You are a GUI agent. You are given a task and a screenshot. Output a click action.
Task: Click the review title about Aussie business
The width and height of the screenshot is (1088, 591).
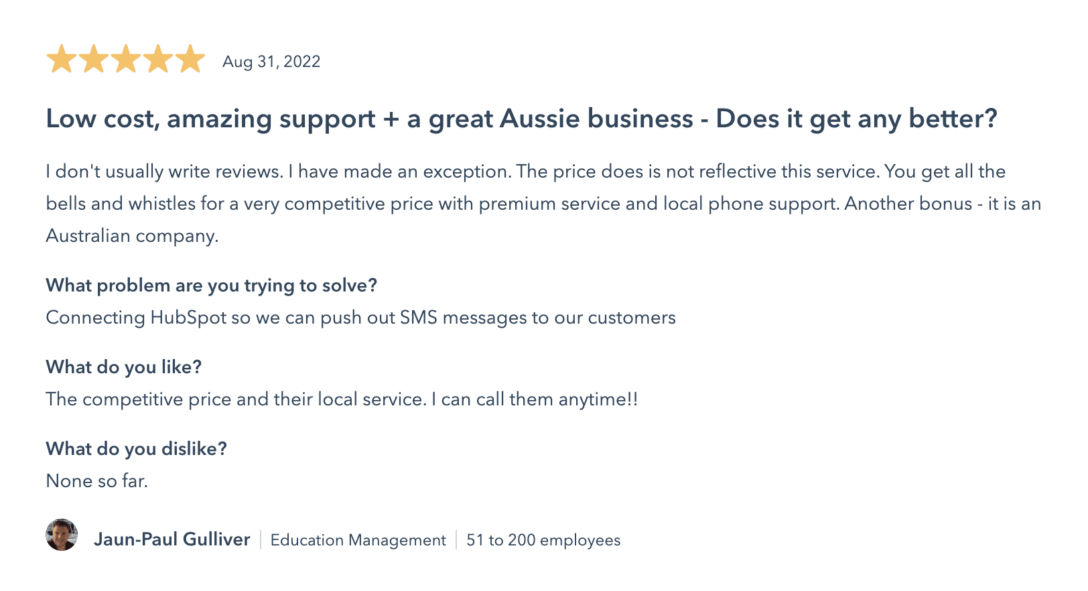(x=521, y=119)
